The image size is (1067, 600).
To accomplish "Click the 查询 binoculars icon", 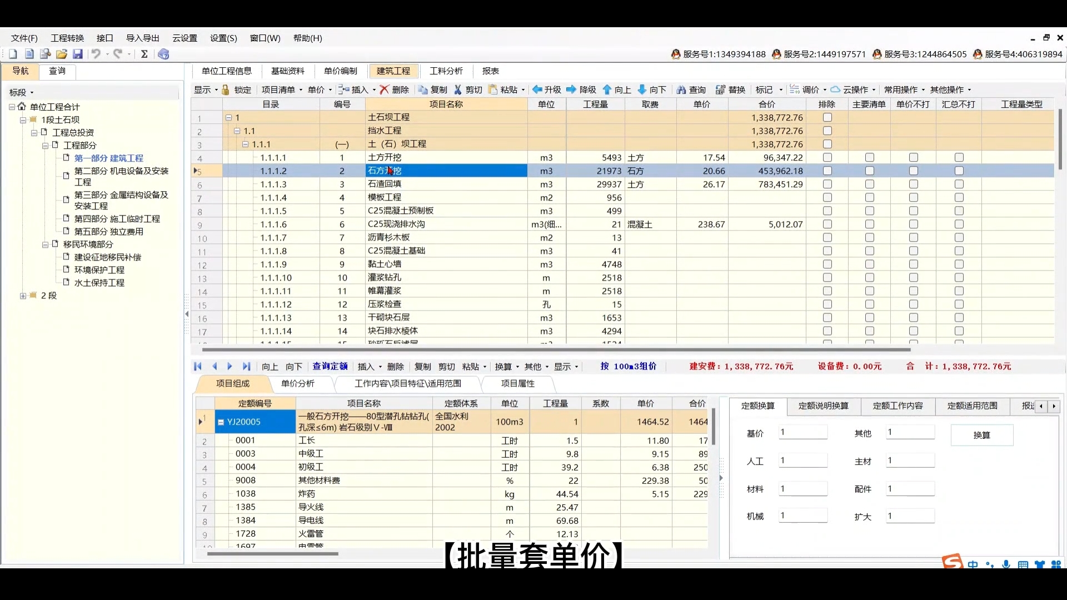I will (x=681, y=89).
